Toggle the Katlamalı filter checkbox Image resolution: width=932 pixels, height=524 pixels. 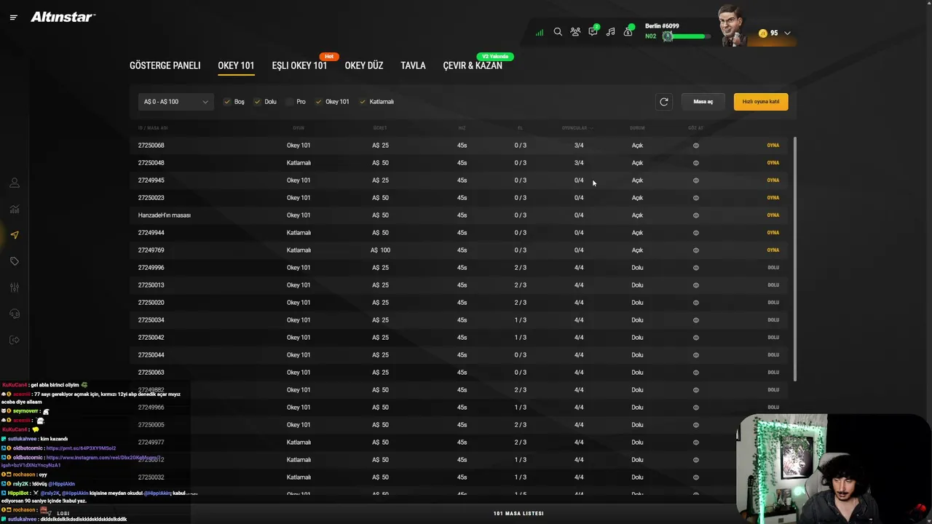coord(363,102)
